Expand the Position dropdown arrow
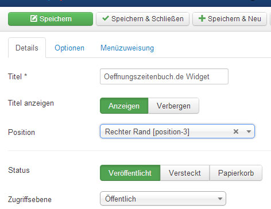271x209 pixels. [x=249, y=131]
